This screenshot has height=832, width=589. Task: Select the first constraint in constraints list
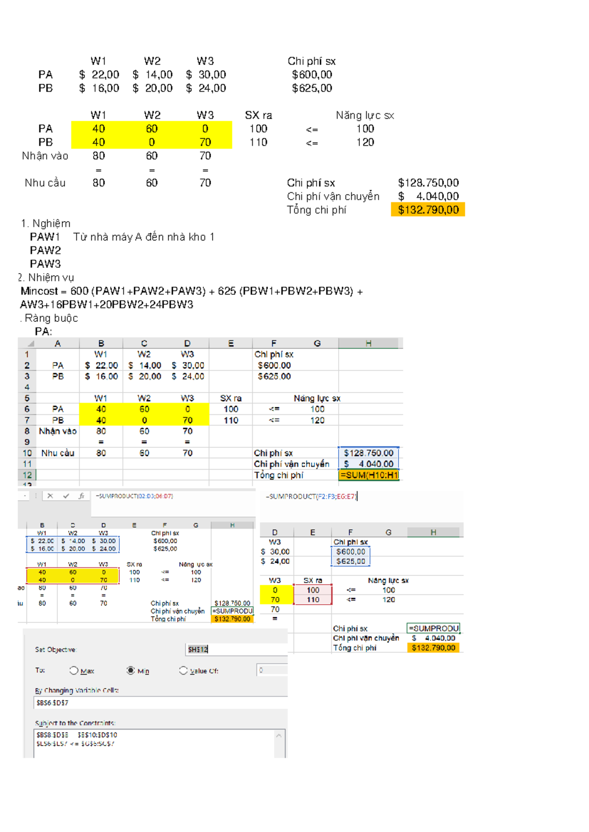tap(77, 735)
